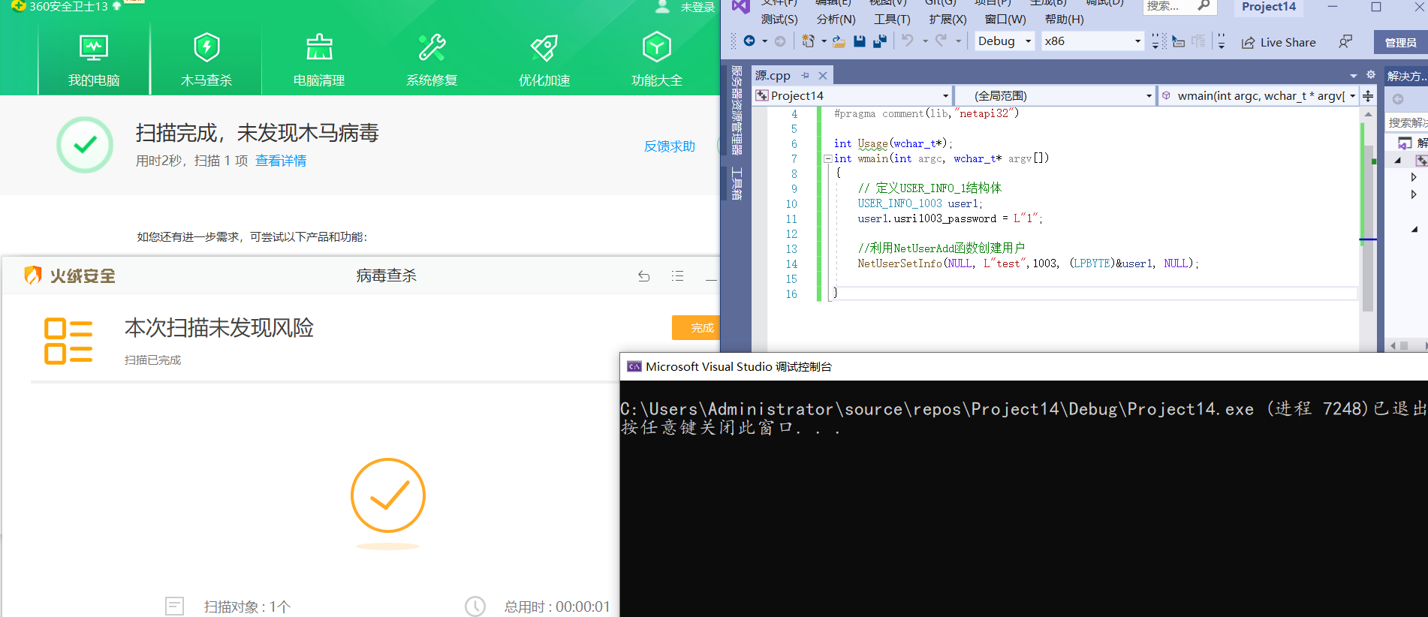1428x617 pixels.
Task: Open the wmain member dropdown
Action: 1258,96
